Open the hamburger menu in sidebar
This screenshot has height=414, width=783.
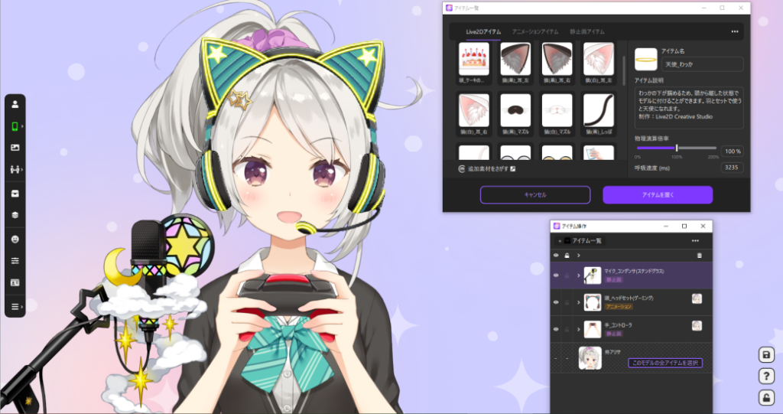15,307
